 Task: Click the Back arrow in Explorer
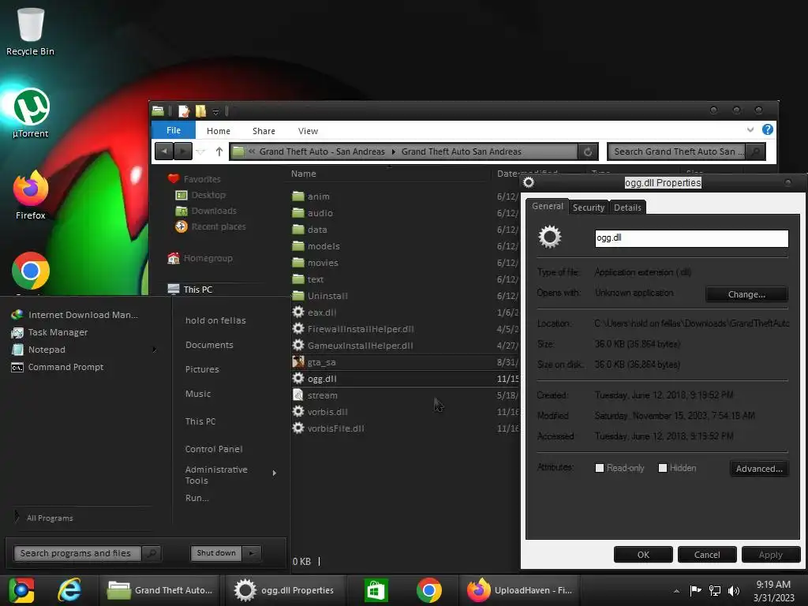[x=164, y=151]
